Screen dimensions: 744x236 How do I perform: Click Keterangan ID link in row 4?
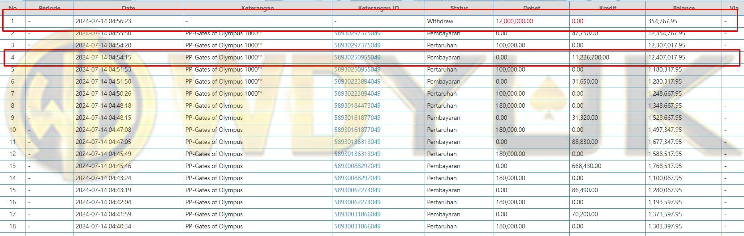click(x=357, y=58)
